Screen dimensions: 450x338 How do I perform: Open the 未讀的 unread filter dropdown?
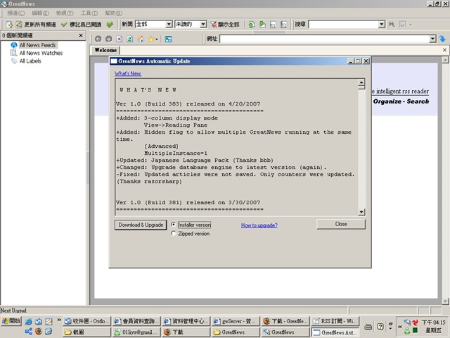203,25
